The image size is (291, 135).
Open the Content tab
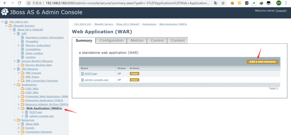click(x=178, y=41)
